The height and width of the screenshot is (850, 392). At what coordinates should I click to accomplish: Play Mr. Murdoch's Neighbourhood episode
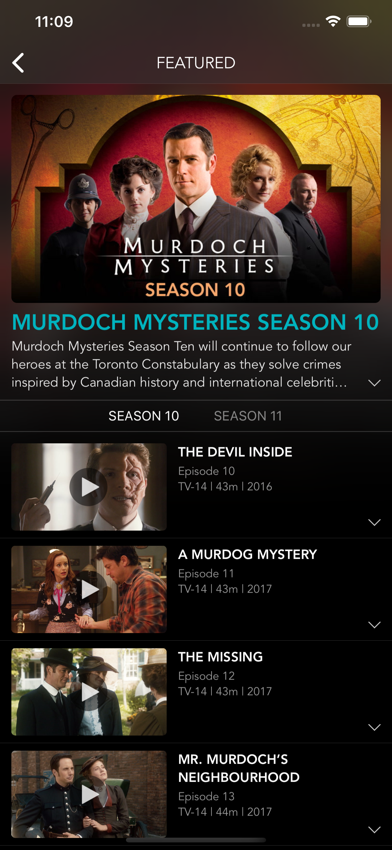[89, 794]
